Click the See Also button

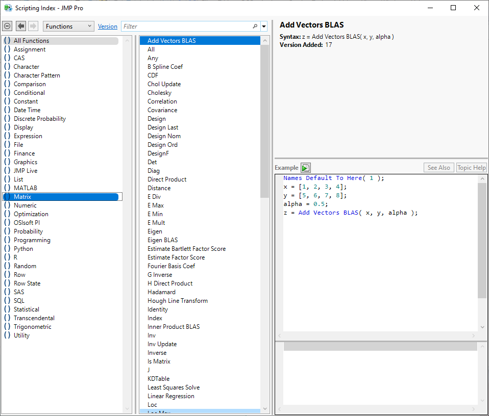pyautogui.click(x=438, y=168)
